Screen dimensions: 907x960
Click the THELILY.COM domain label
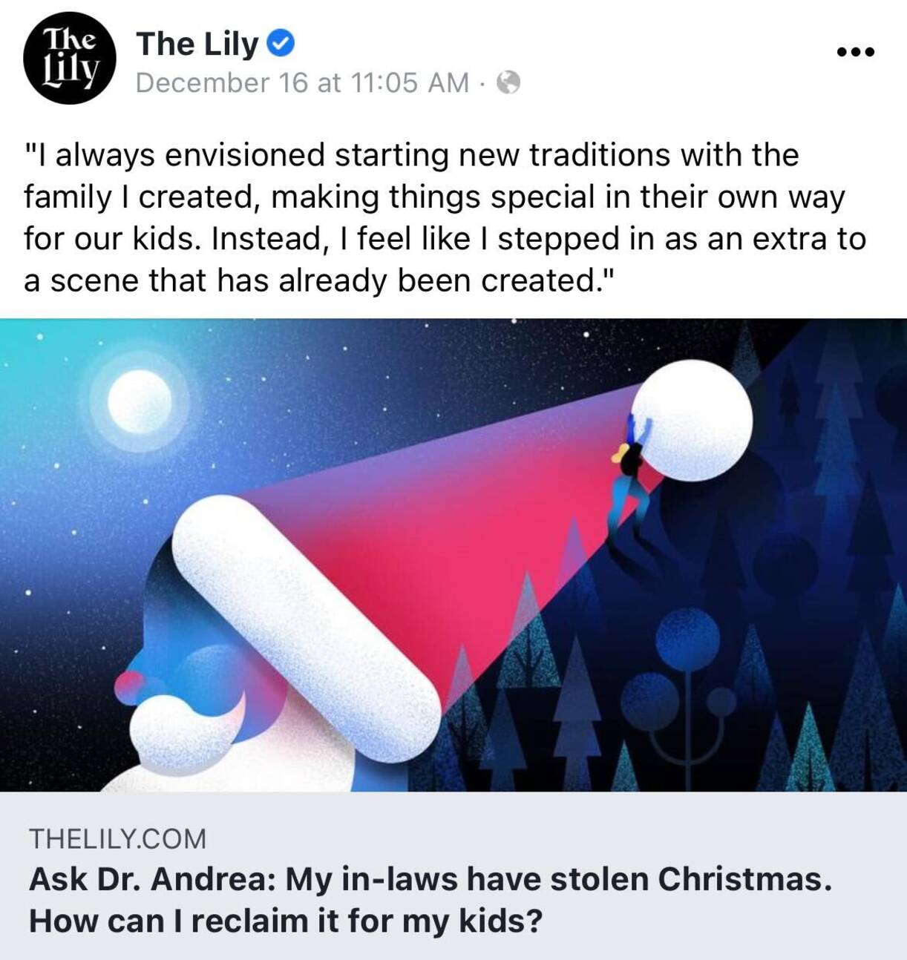tap(117, 838)
